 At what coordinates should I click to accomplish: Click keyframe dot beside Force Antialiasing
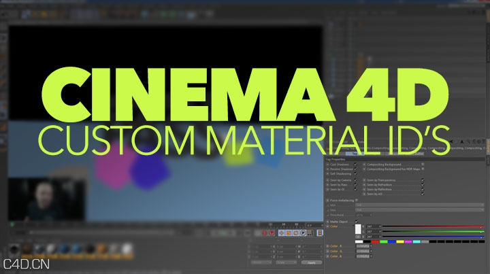point(327,201)
